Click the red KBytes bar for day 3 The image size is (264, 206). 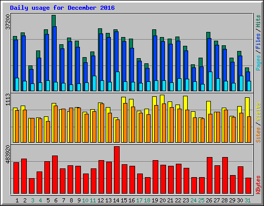31,186
